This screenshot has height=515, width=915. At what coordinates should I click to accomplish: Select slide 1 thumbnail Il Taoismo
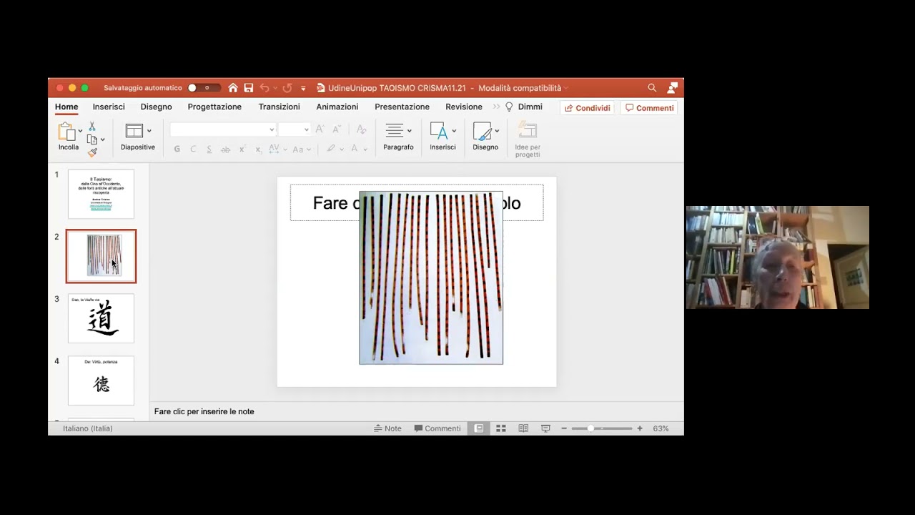tap(101, 194)
